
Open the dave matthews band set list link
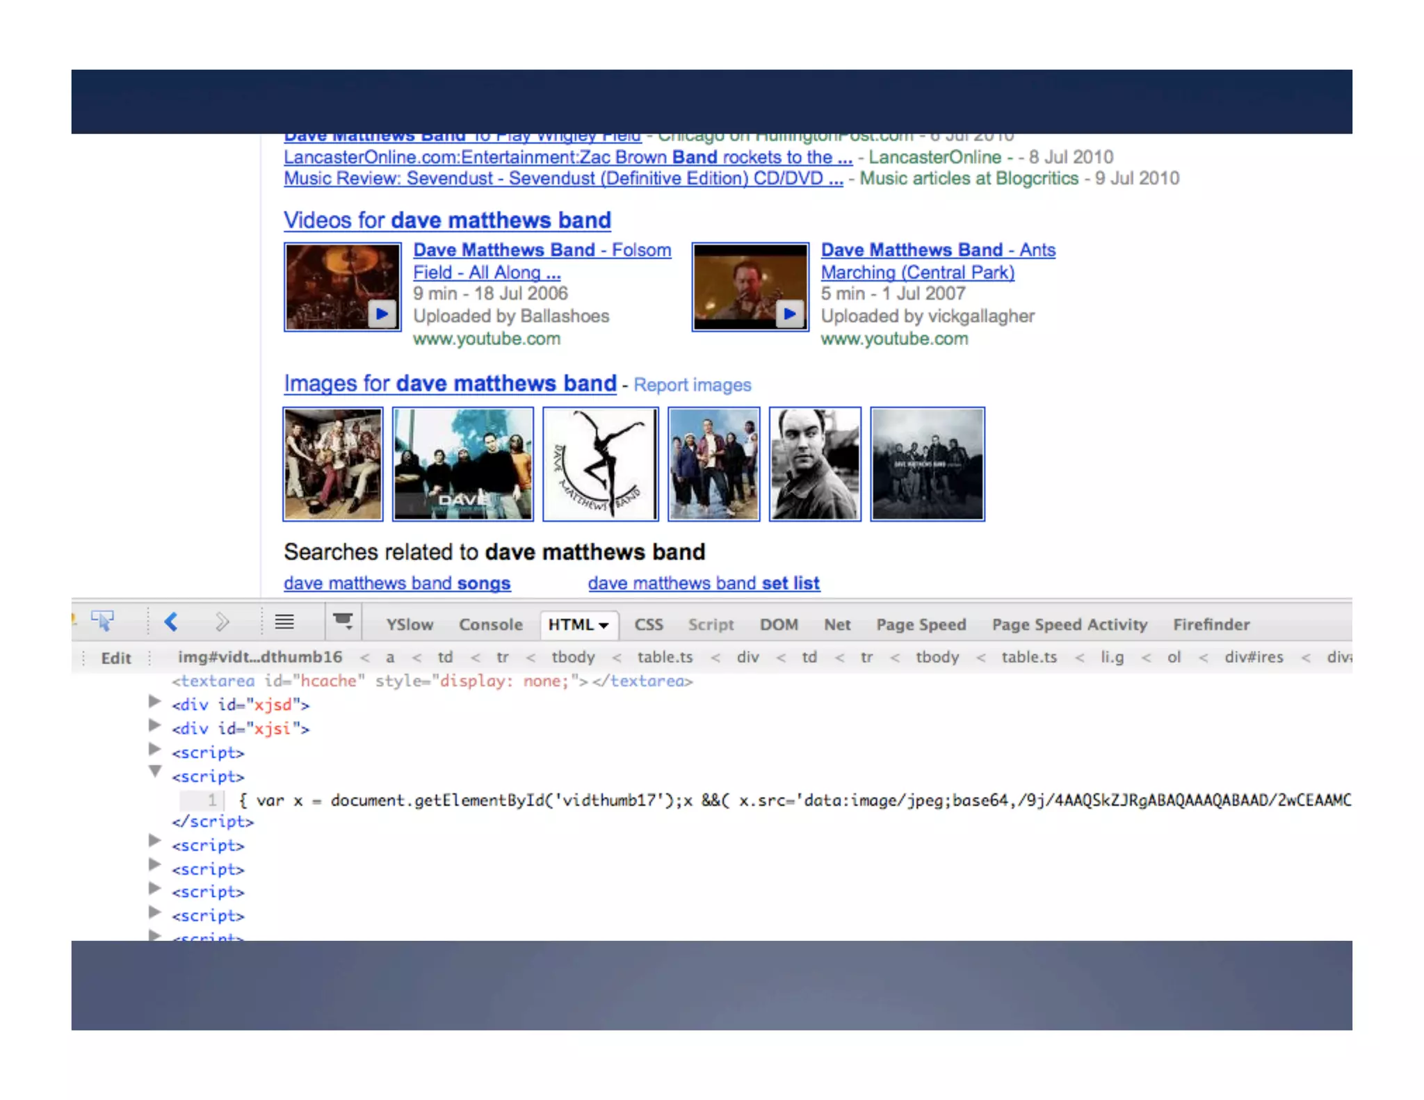tap(703, 583)
